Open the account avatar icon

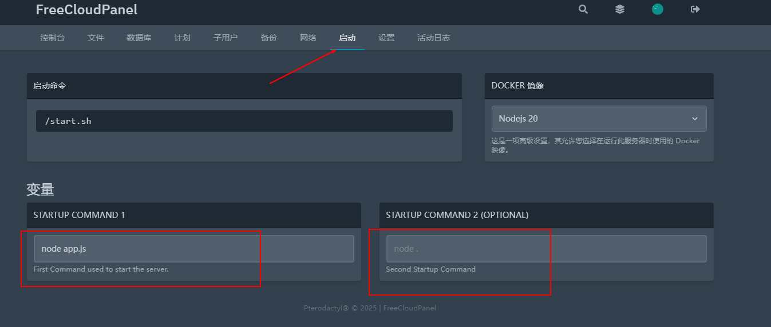[658, 9]
